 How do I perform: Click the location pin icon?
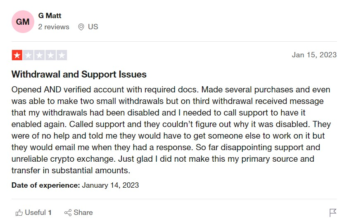(81, 27)
